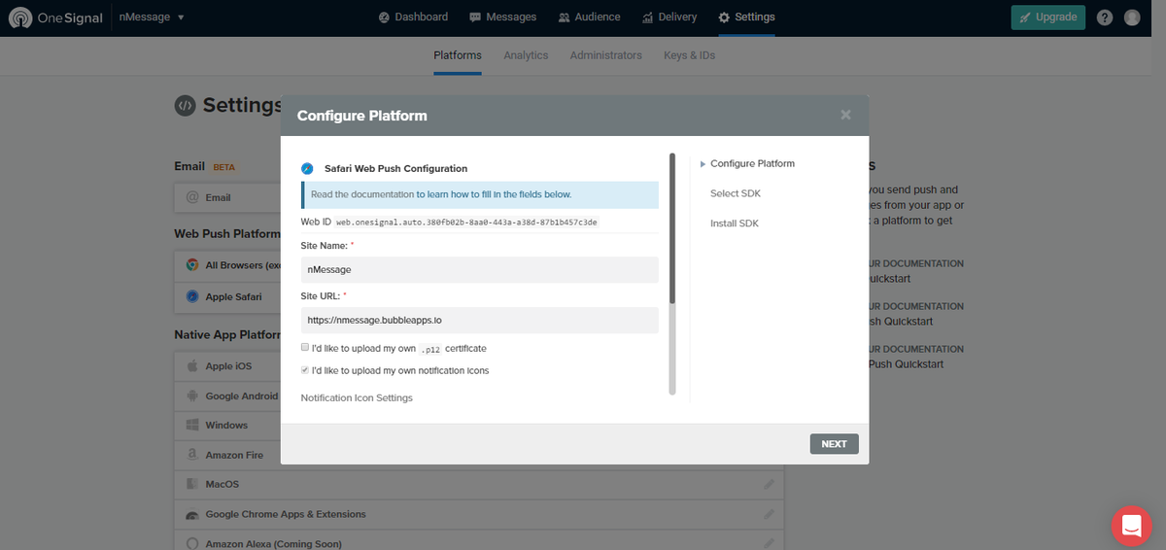
Task: Click the Apple Safari platform icon
Action: pyautogui.click(x=192, y=296)
